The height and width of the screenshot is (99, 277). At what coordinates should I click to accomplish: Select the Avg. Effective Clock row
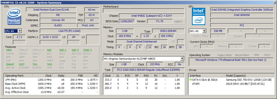click(51, 92)
